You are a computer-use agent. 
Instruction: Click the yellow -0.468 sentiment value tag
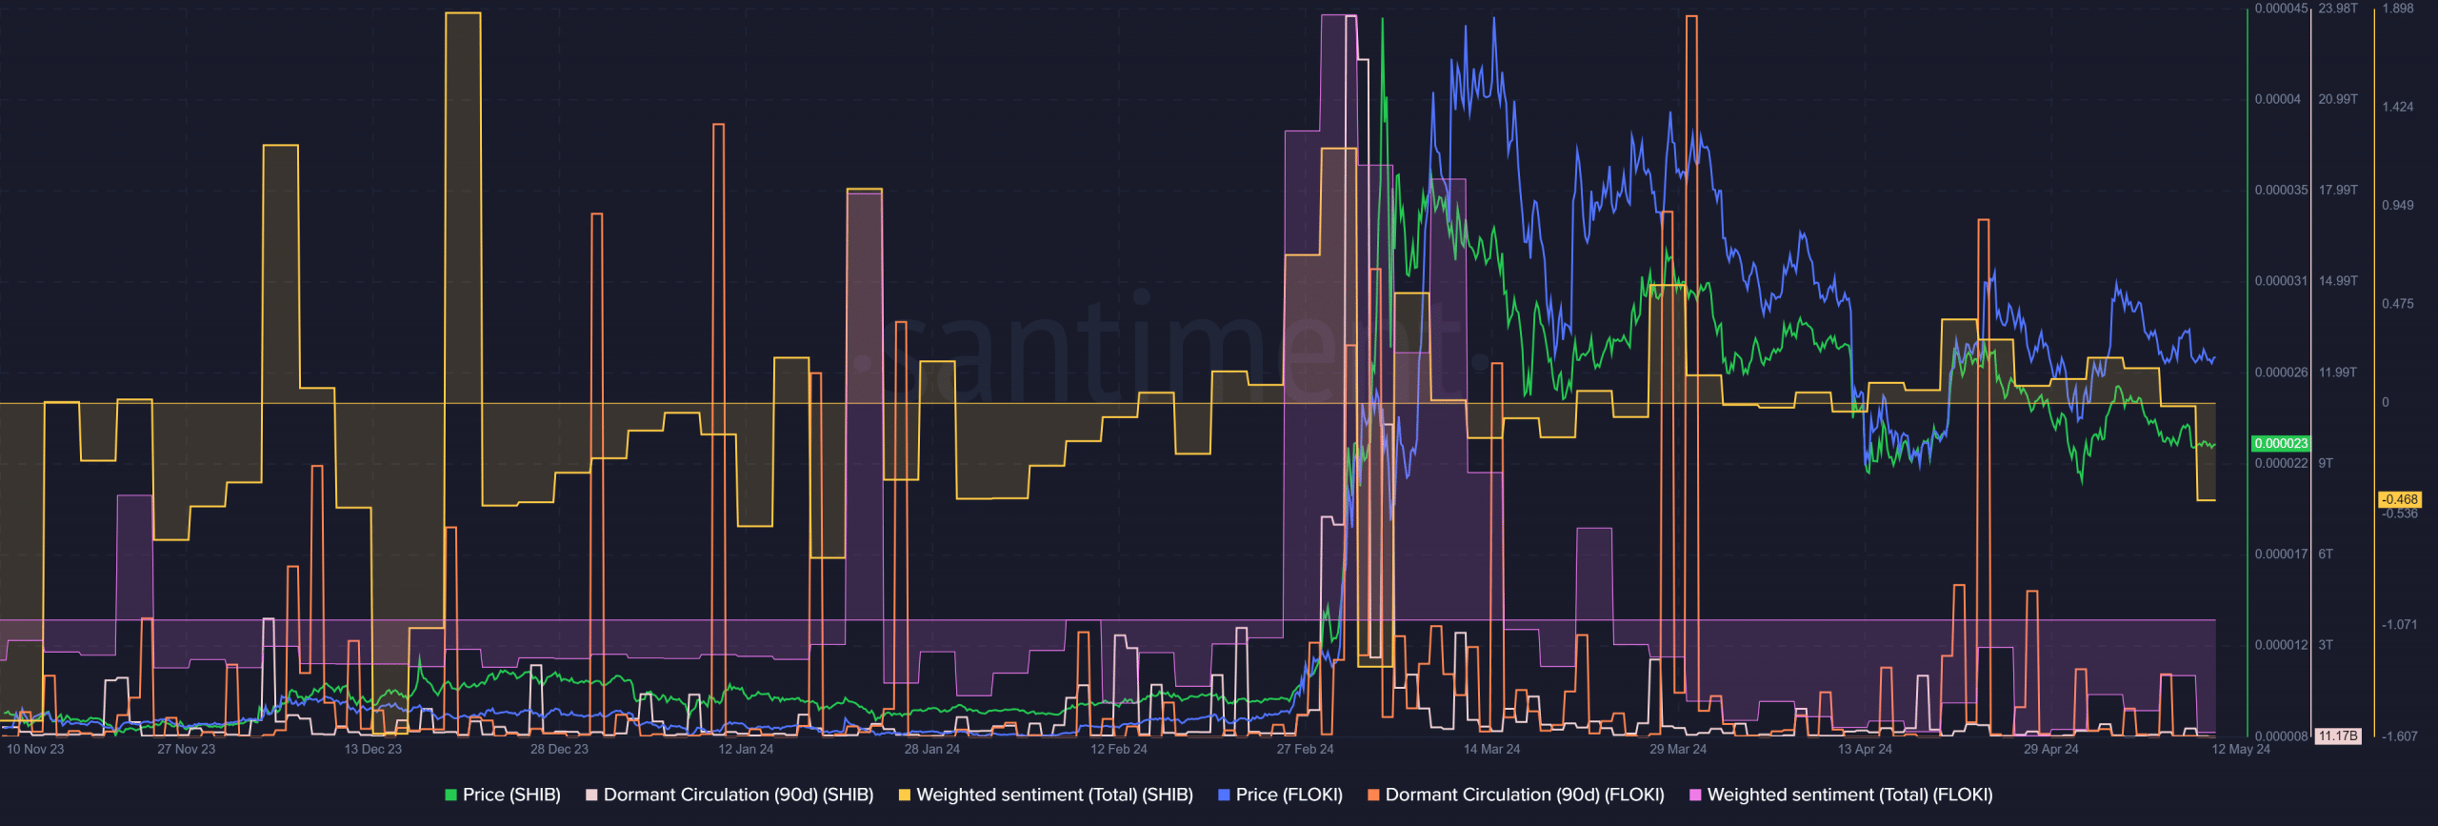[x=2400, y=499]
